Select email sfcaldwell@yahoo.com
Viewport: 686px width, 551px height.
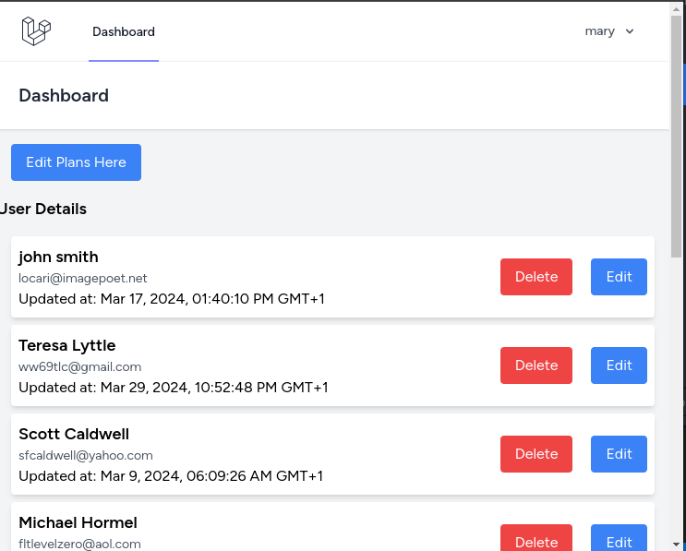coord(86,456)
